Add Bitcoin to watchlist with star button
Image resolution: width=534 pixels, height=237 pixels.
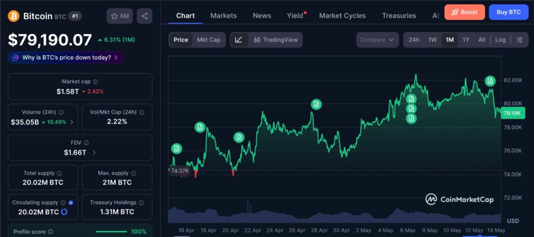119,16
